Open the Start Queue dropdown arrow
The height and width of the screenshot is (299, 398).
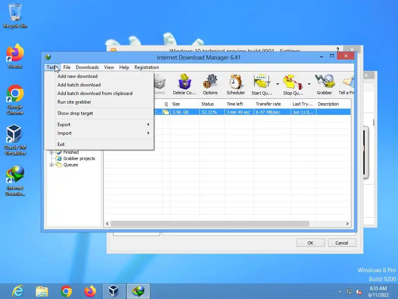[278, 84]
